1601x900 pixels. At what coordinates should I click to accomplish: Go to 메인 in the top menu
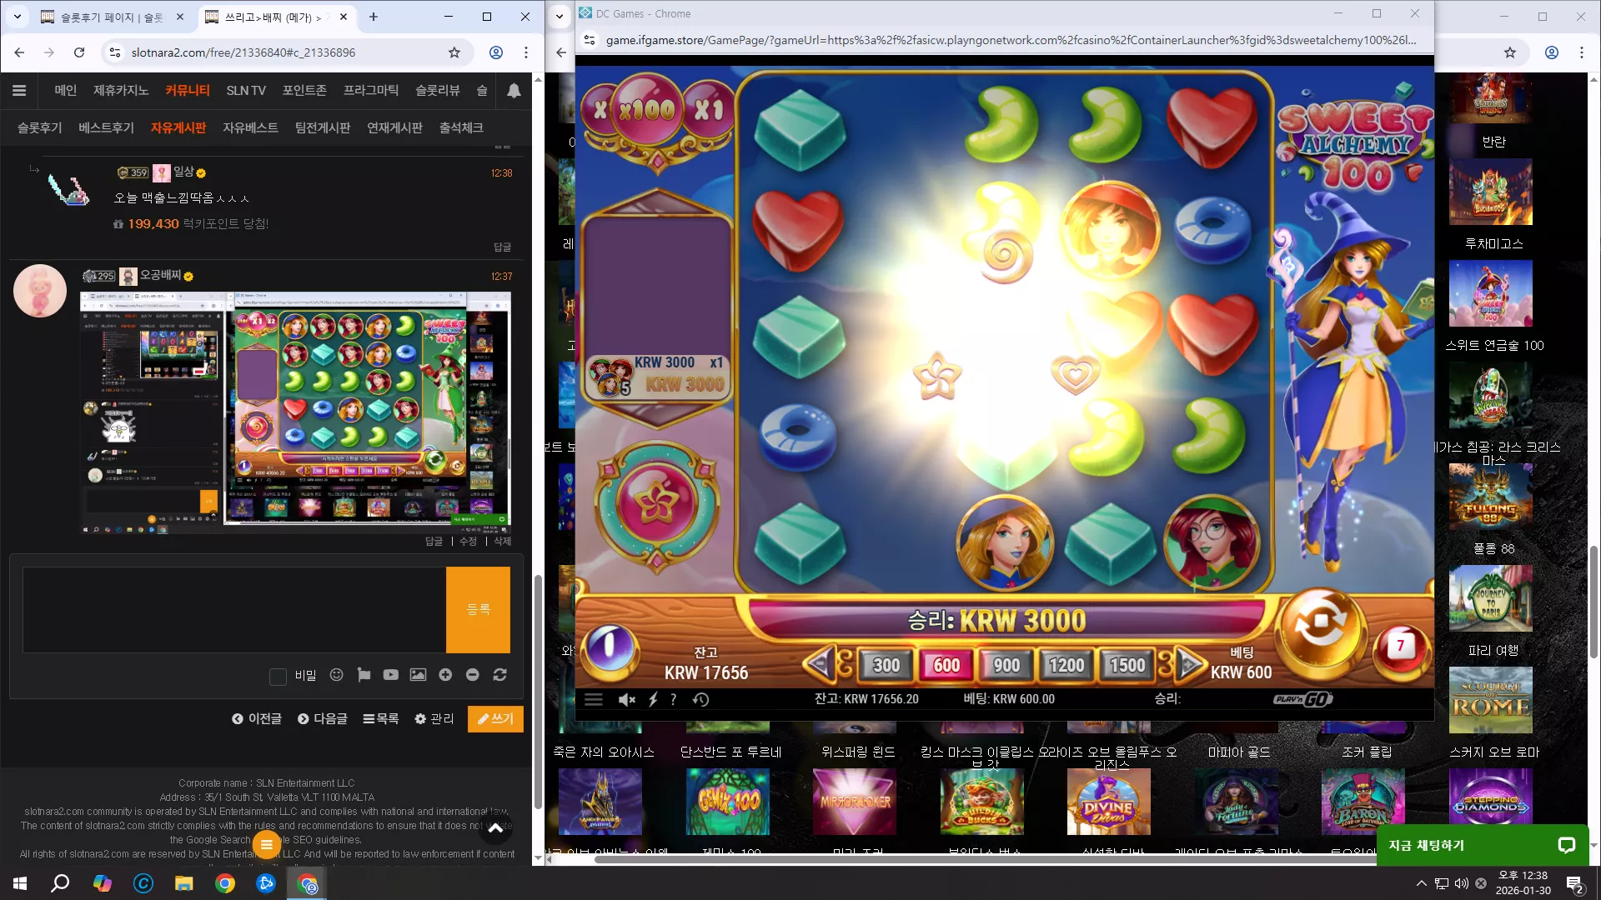click(65, 91)
